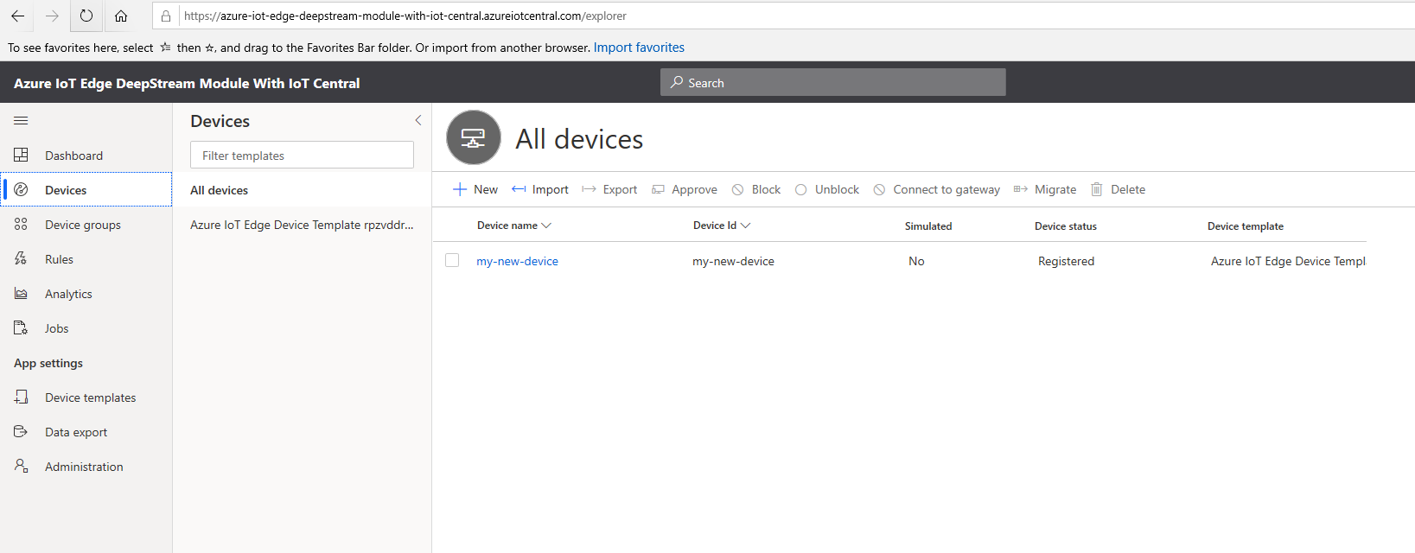Open Administration settings in sidebar

pos(86,467)
